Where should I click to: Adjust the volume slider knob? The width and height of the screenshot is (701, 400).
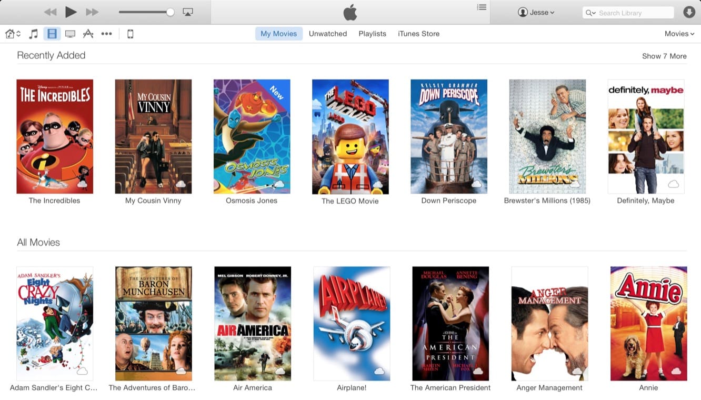(170, 12)
